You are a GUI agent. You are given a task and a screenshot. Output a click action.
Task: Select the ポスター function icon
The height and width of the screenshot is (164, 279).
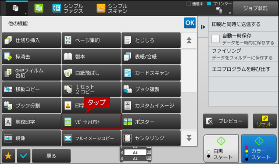coord(128,122)
